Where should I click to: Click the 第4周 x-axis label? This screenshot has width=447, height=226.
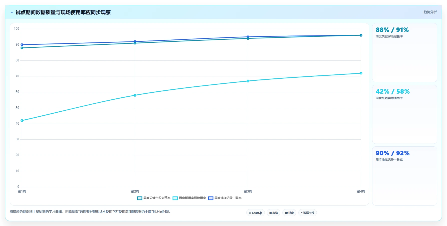click(x=361, y=191)
